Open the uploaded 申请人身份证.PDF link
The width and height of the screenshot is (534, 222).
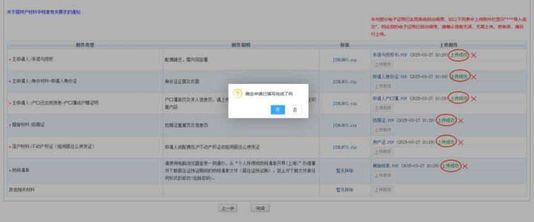tap(390, 77)
